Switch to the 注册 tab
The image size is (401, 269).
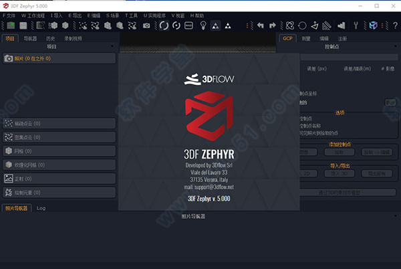click(x=342, y=38)
